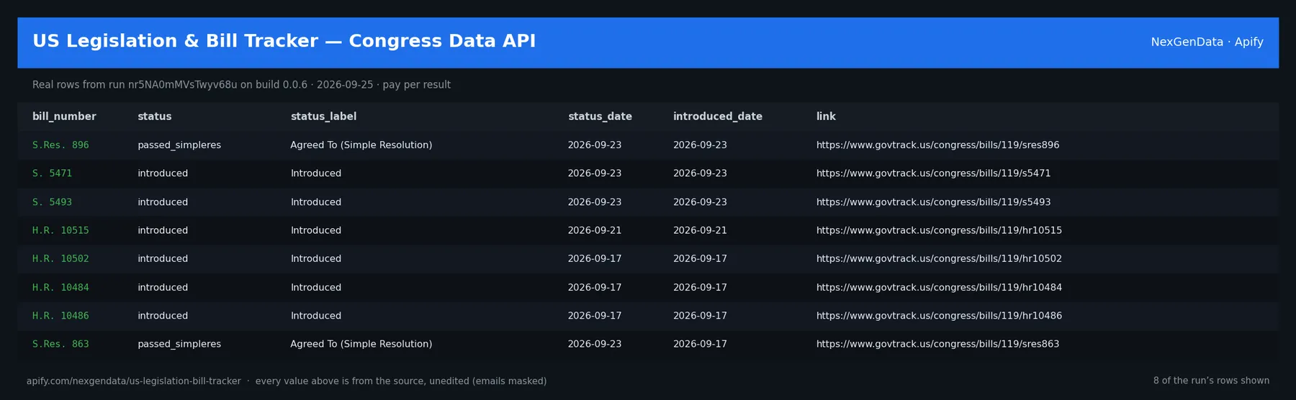Select bill number S. 5471
1296x400 pixels.
coord(52,173)
